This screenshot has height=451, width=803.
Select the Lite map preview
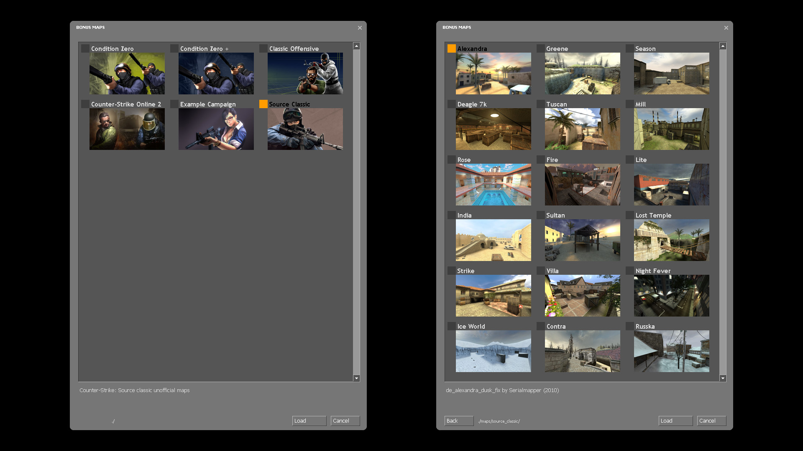(672, 185)
